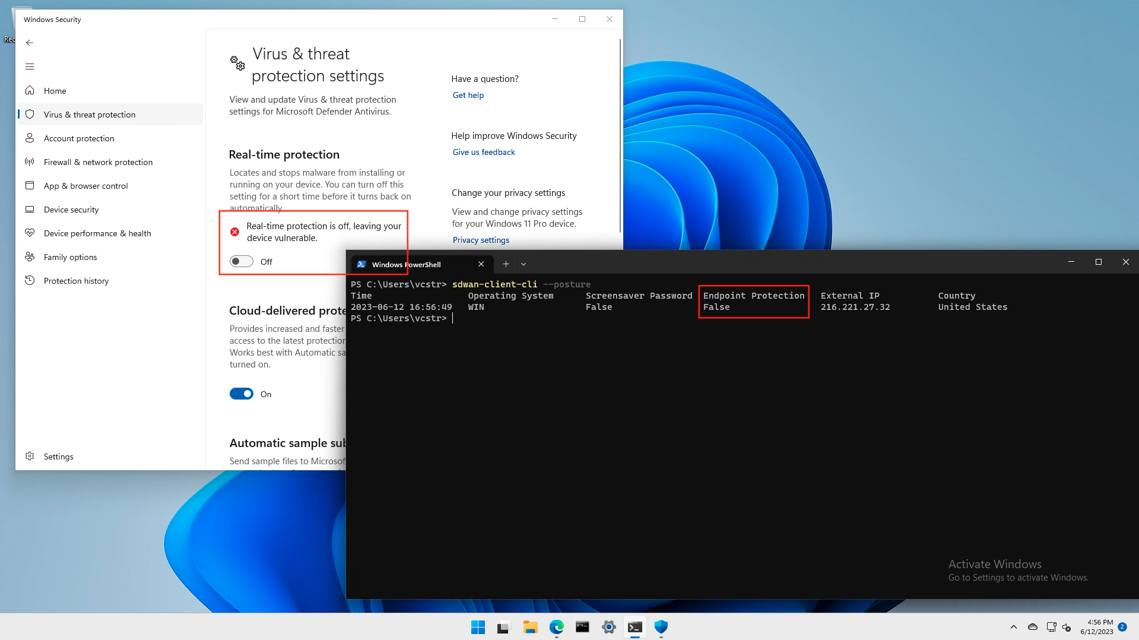Image resolution: width=1139 pixels, height=640 pixels.
Task: Show hidden system tray icons
Action: (x=1014, y=627)
